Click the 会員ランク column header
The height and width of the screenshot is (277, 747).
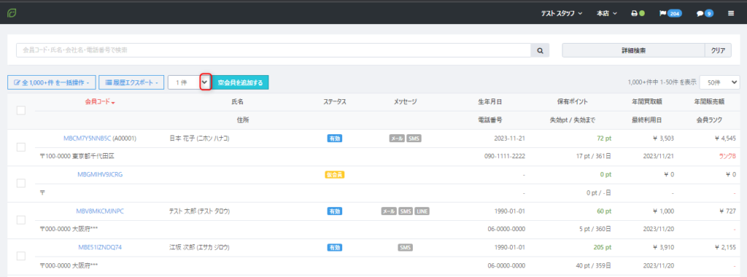pos(709,120)
